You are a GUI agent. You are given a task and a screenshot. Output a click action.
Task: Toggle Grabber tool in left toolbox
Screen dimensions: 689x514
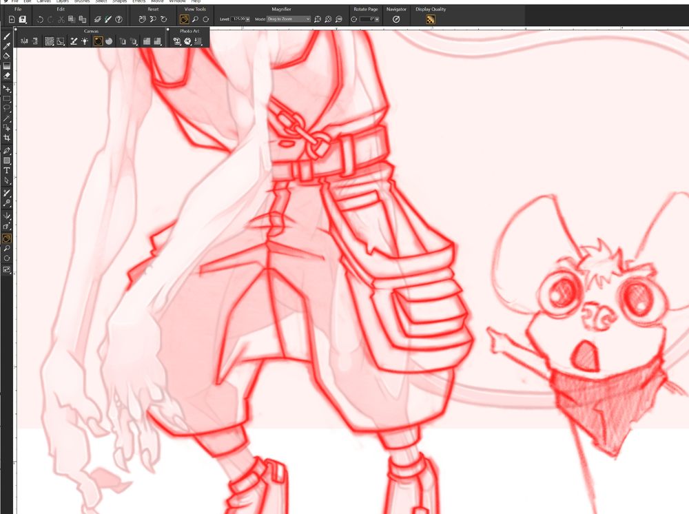(x=7, y=238)
